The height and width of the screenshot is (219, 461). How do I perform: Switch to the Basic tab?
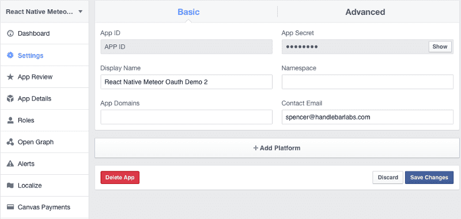click(x=188, y=12)
